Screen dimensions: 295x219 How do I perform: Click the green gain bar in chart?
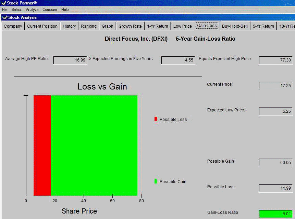click(x=94, y=146)
